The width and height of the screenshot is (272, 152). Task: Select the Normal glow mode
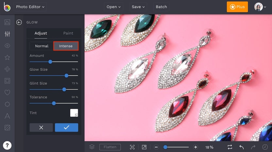click(42, 46)
